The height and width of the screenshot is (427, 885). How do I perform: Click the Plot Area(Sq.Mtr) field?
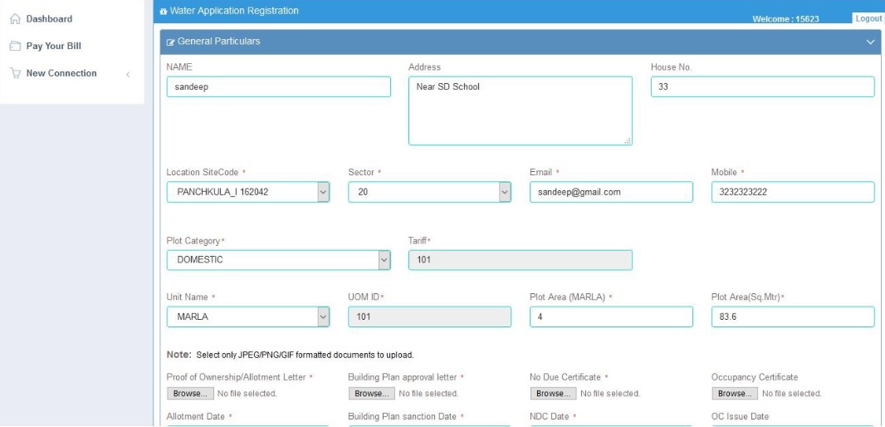coord(793,317)
